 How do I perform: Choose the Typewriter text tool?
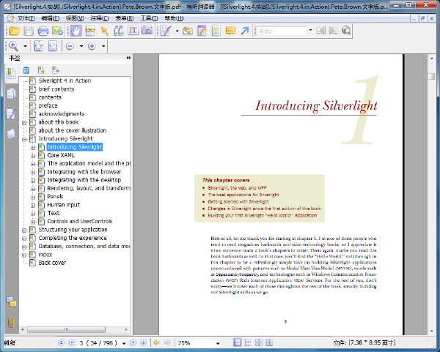(x=216, y=31)
